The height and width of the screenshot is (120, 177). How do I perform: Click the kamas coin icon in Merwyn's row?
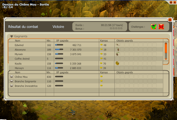pyautogui.click(x=101, y=68)
